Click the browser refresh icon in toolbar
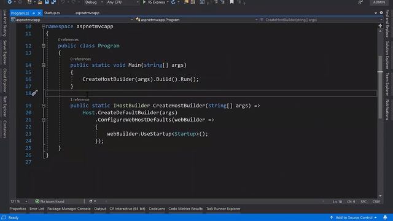Image resolution: width=393 pixels, height=221 pixels. [173, 2]
